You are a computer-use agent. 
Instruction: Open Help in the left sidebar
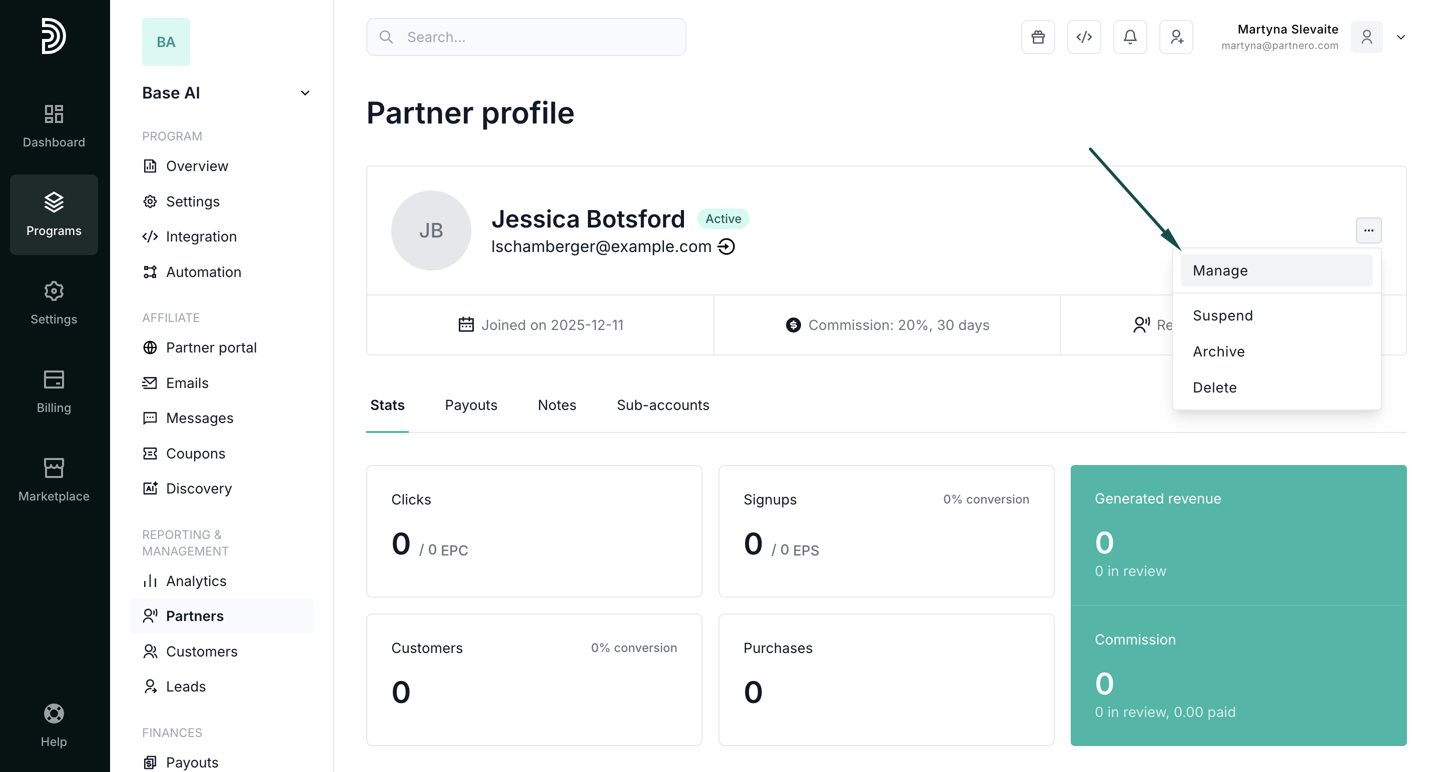[x=54, y=725]
